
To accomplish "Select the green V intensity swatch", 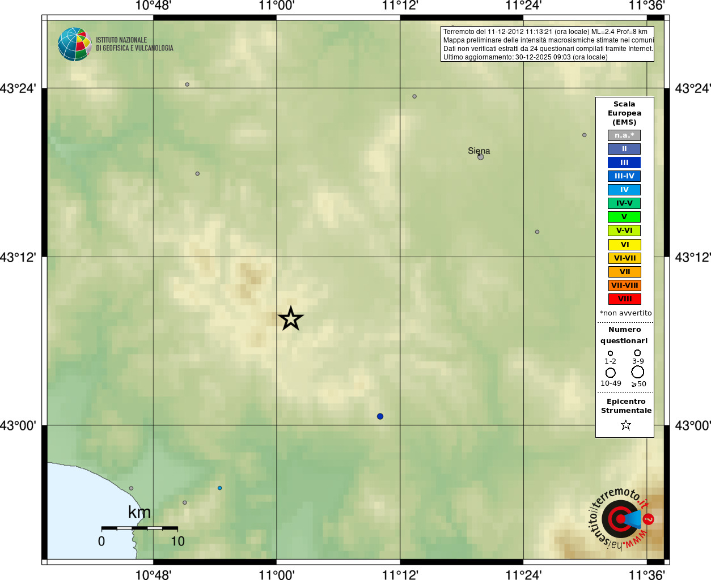I will tap(624, 217).
